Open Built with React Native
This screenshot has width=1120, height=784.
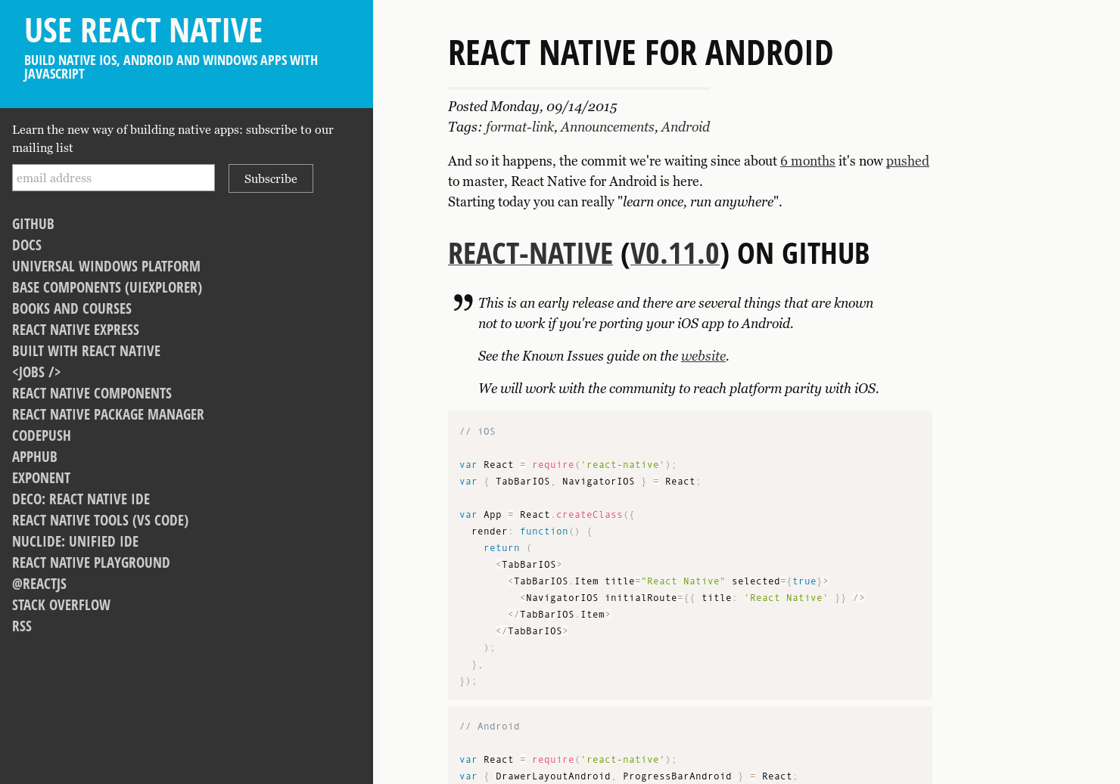click(x=86, y=351)
